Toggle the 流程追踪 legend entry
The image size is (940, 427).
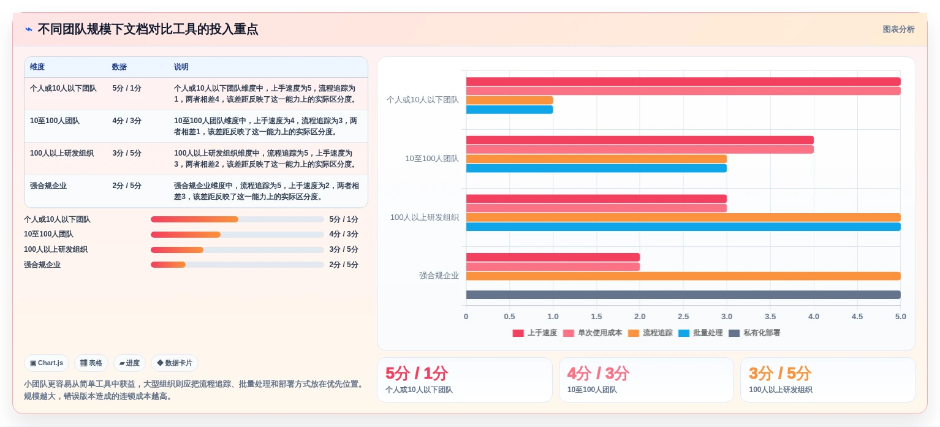(x=650, y=333)
